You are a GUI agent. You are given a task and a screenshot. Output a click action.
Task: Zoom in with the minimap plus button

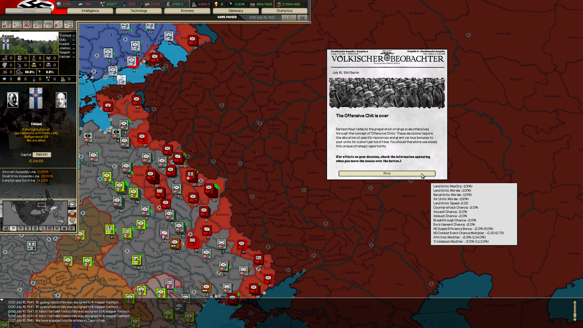pyautogui.click(x=72, y=213)
